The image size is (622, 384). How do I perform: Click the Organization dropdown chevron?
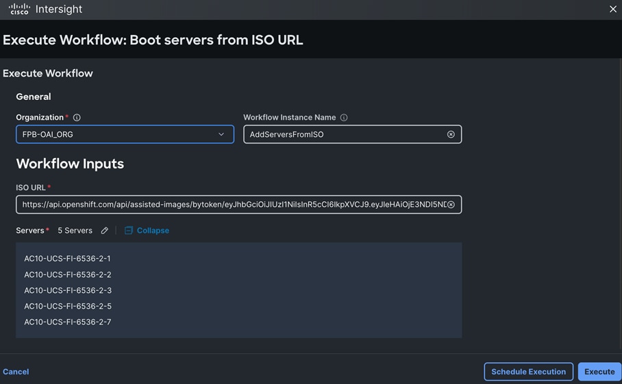coord(221,134)
